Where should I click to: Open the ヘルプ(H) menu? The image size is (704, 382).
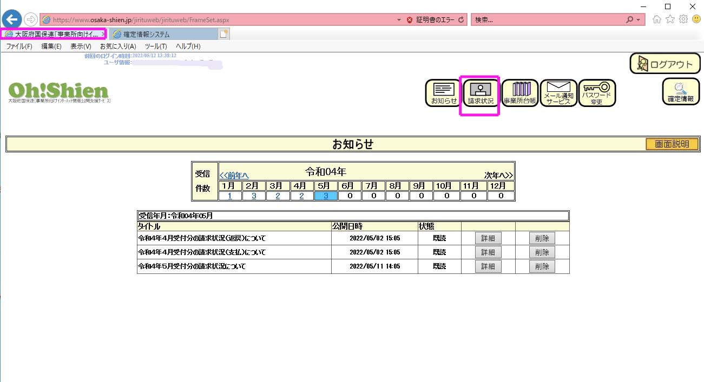tap(188, 46)
